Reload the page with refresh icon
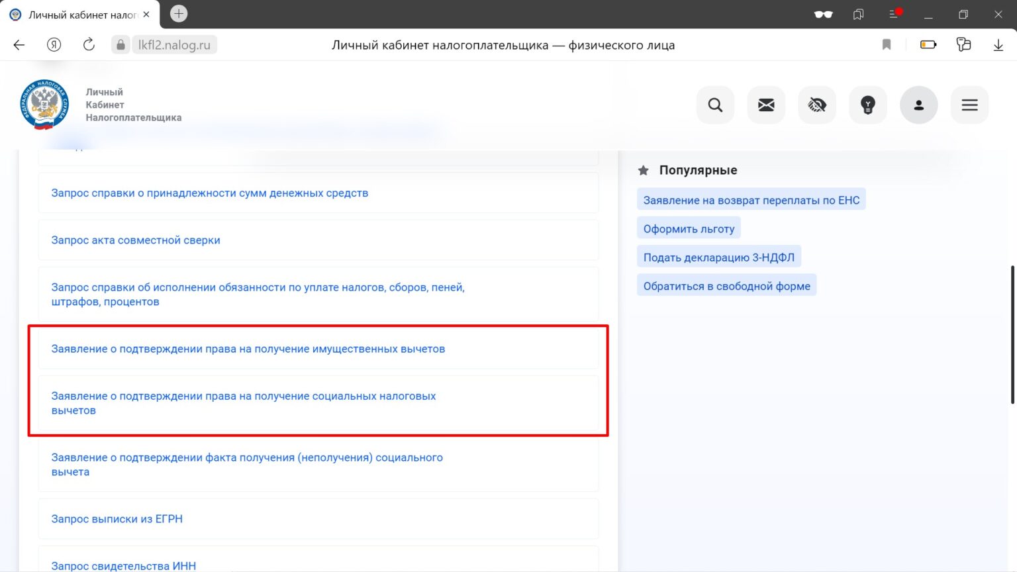This screenshot has width=1017, height=572. coord(89,45)
